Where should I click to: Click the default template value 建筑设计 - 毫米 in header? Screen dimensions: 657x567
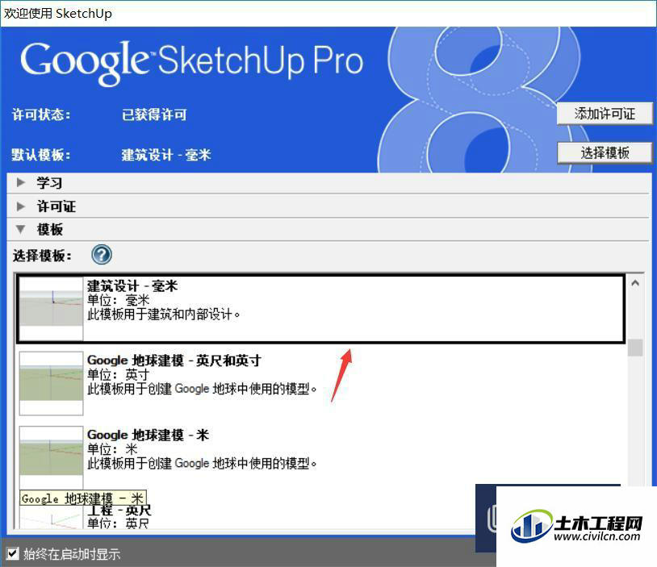(166, 155)
